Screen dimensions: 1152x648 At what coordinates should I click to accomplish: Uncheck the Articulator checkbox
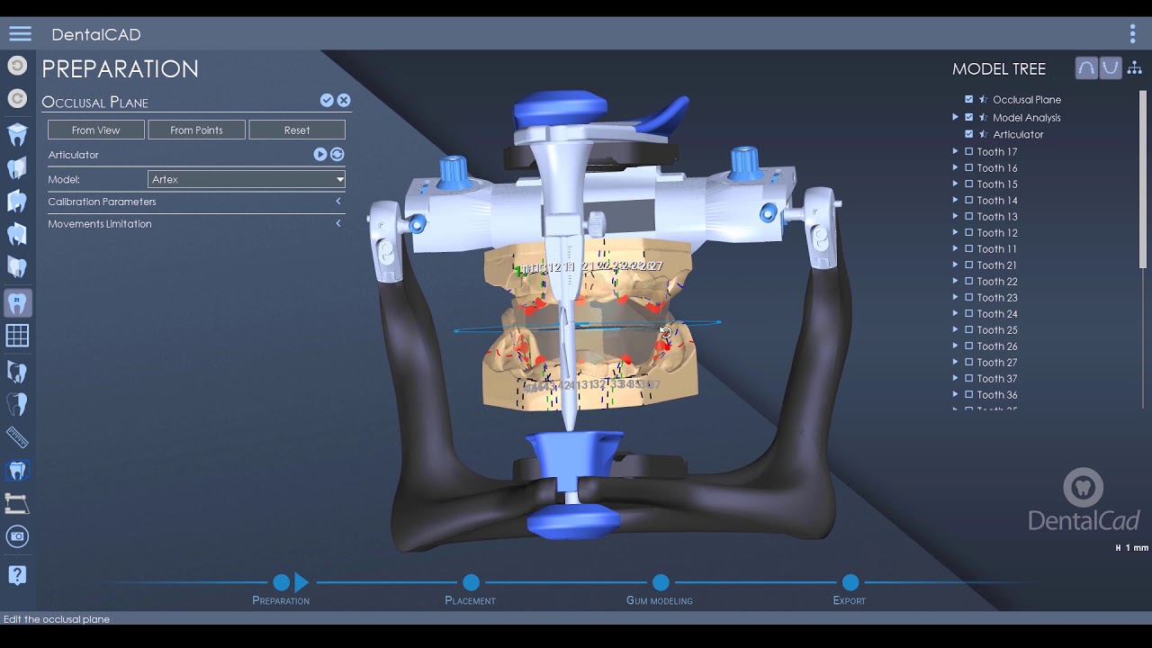968,134
